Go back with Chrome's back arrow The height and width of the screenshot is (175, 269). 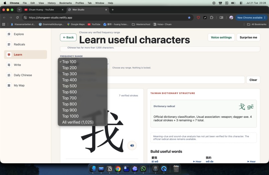[4, 17]
